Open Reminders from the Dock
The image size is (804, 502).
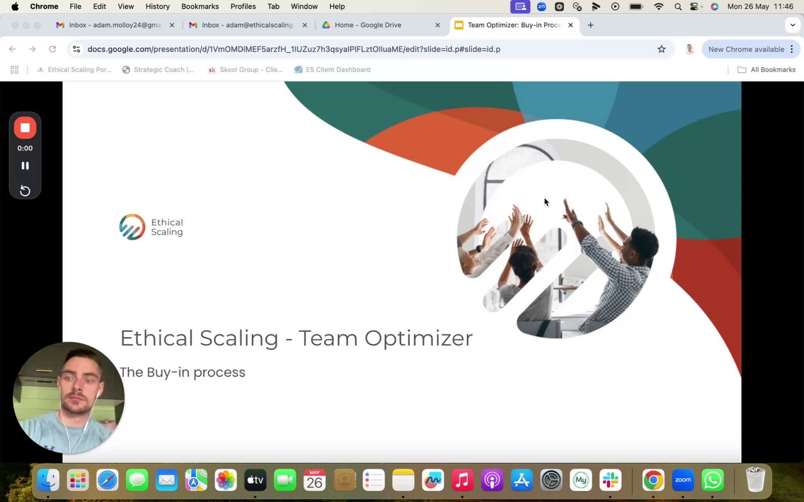coord(374,481)
